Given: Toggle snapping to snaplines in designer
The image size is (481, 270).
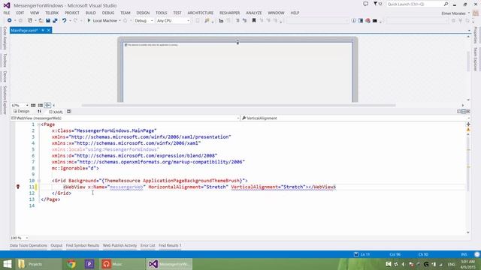Looking at the screenshot, I should coord(47,105).
